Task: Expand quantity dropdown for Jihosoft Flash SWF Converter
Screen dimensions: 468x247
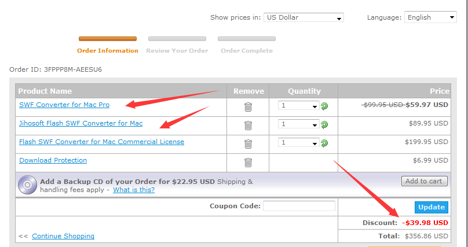Action: pyautogui.click(x=298, y=124)
